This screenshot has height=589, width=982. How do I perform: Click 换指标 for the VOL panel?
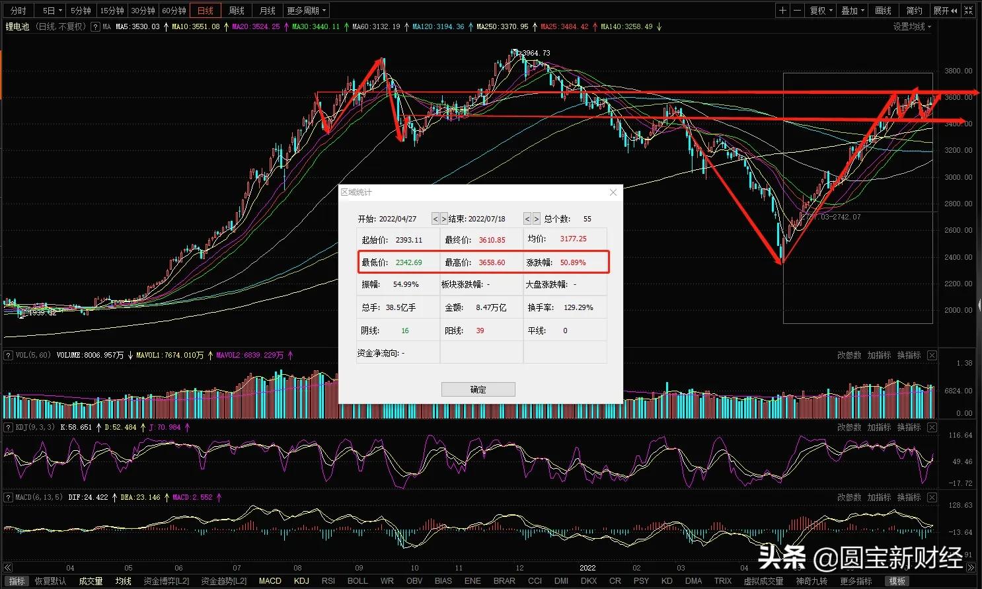(909, 356)
